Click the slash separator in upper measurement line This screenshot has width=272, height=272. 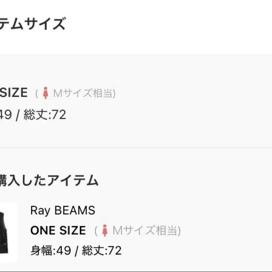(17, 115)
